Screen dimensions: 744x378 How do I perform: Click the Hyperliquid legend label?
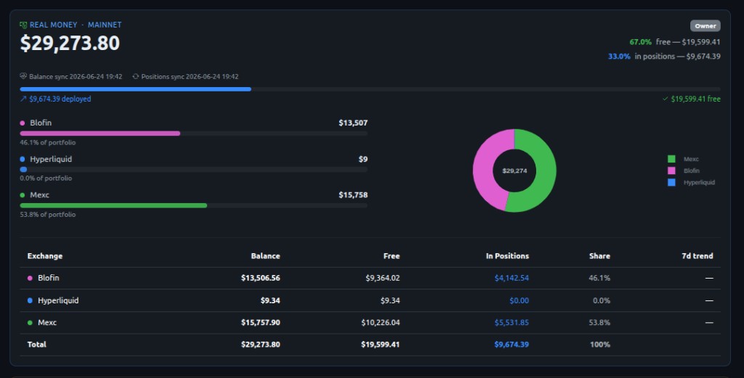699,182
